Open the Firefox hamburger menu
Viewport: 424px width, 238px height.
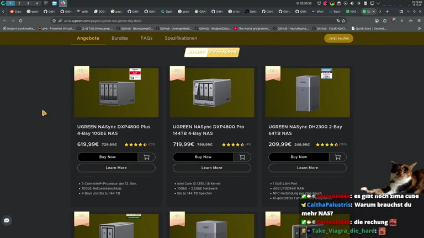pyautogui.click(x=419, y=21)
